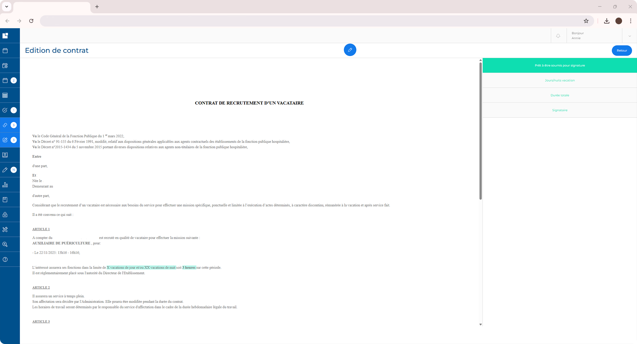Click the blue pencil edit button
637x344 pixels.
point(350,50)
